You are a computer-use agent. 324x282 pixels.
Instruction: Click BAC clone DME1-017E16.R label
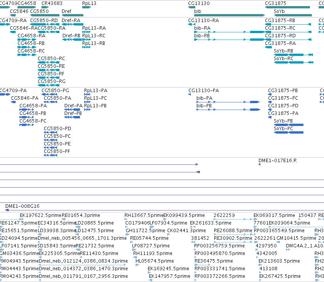pos(278,160)
